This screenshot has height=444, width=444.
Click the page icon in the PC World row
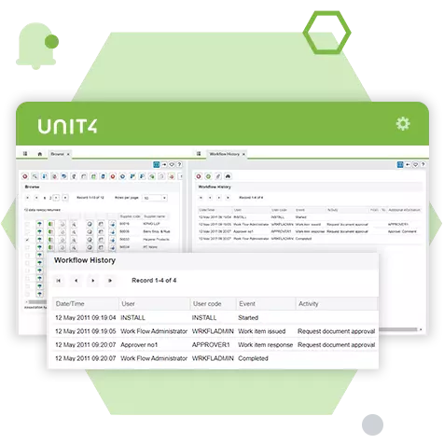(x=101, y=247)
